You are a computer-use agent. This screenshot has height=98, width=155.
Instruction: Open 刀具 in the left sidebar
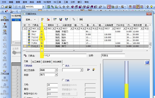click(x=5, y=25)
